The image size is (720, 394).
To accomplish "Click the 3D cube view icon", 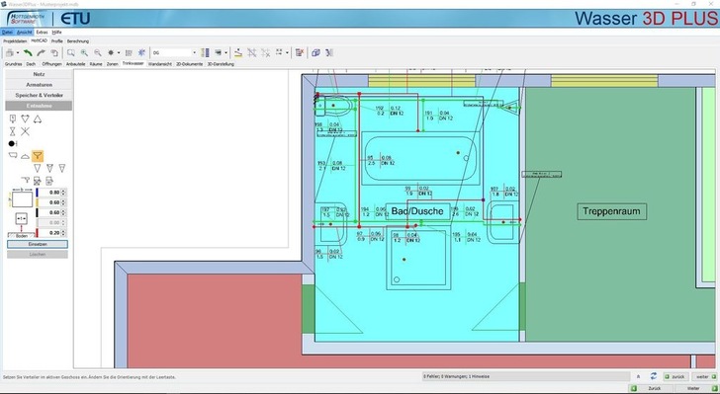I will [x=315, y=52].
